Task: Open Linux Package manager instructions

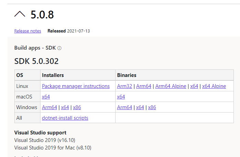Action: (x=76, y=86)
